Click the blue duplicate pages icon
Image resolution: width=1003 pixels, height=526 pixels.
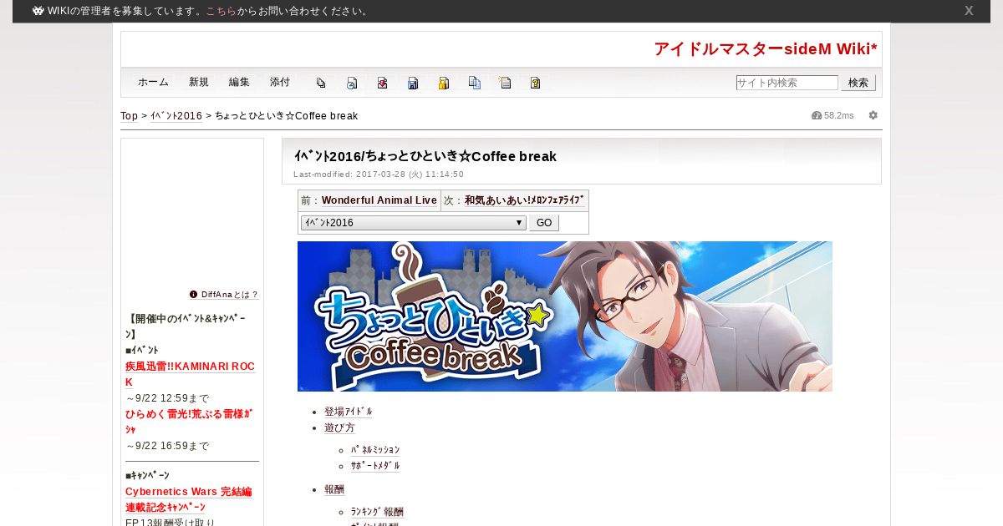pyautogui.click(x=475, y=83)
